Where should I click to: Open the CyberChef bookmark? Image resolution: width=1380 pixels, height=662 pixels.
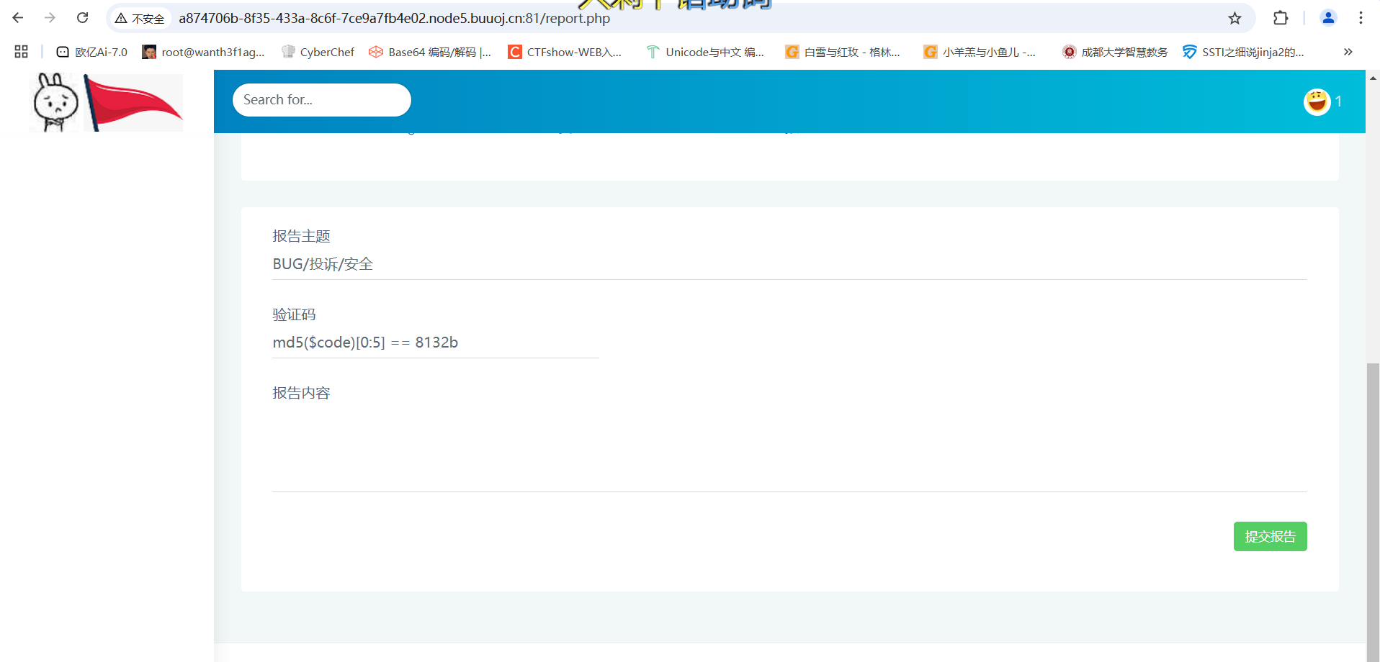point(318,52)
